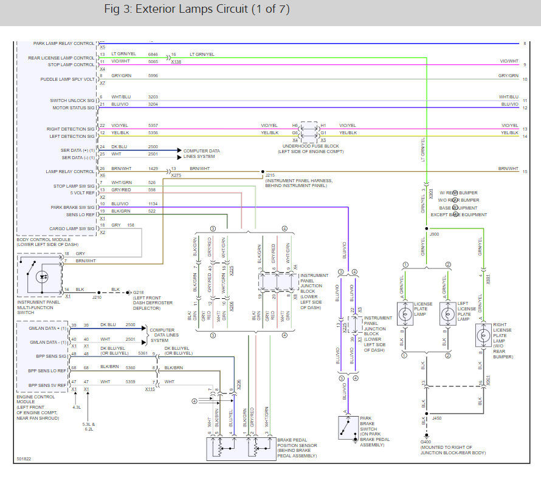Click the circled 2 marker beside W/O REAR BUMPER
Viewport: 541px width, 478px height.
(455, 200)
